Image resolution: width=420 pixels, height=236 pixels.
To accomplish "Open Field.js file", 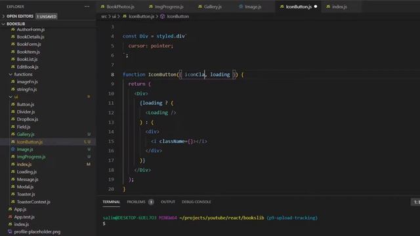I will click(24, 127).
